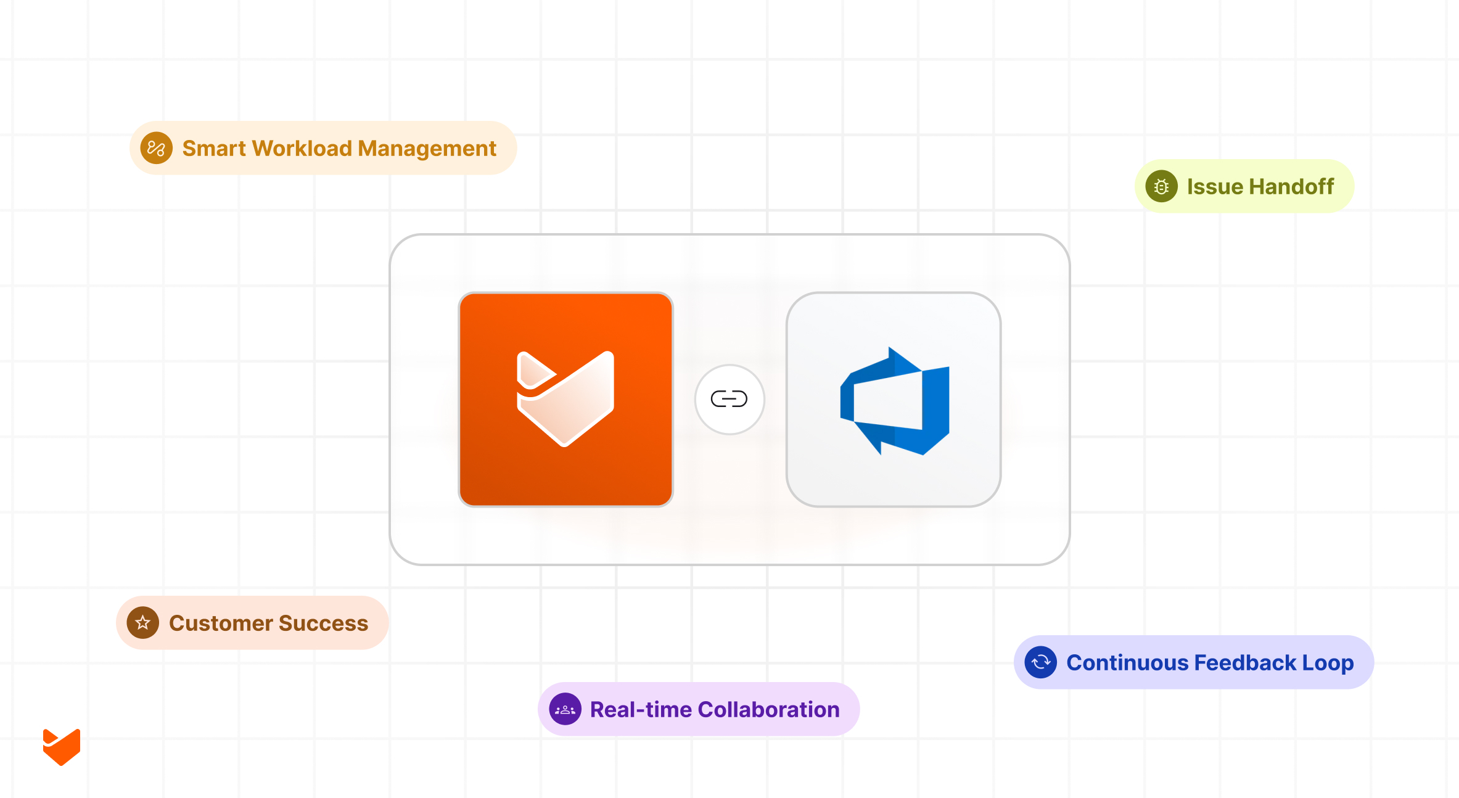Choose the Continuous Feedback Loop label text
Image resolution: width=1459 pixels, height=798 pixels.
pos(1210,662)
